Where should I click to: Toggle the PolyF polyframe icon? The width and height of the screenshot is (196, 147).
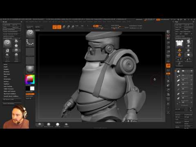168,99
